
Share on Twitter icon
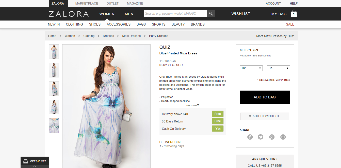pyautogui.click(x=261, y=137)
